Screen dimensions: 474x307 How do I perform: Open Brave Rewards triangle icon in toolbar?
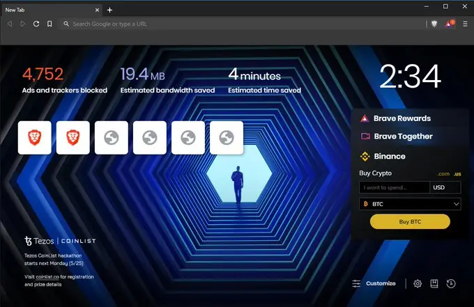tap(450, 23)
